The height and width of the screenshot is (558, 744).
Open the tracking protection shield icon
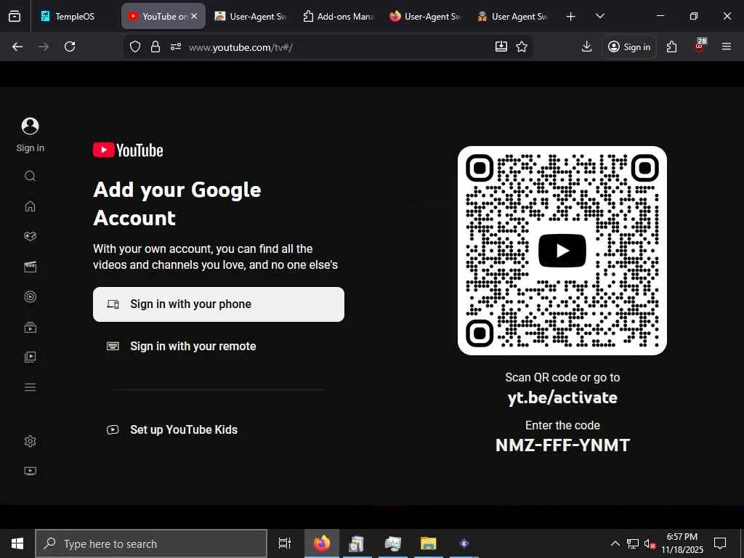[135, 46]
